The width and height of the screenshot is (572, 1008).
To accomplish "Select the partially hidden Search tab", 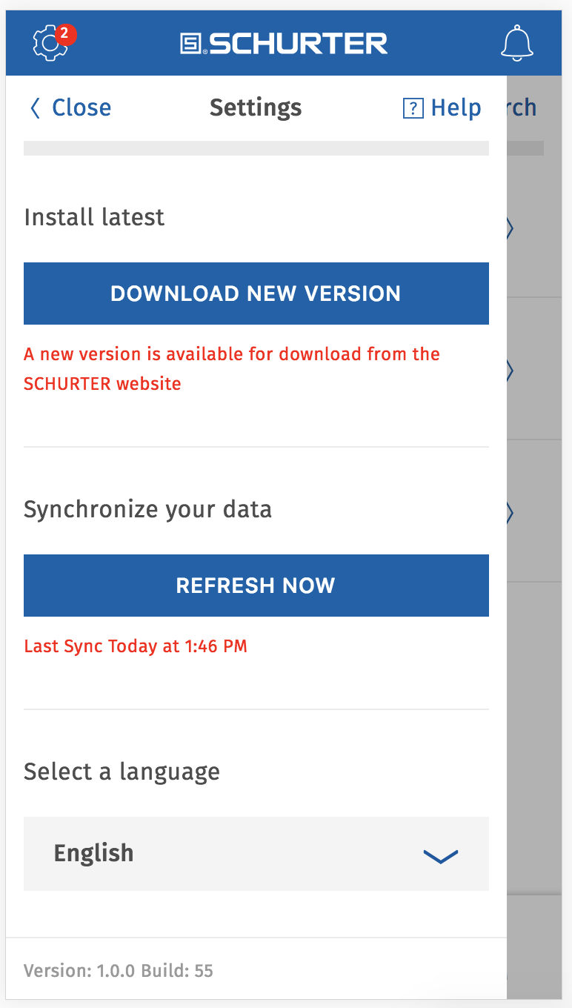I will pyautogui.click(x=522, y=108).
